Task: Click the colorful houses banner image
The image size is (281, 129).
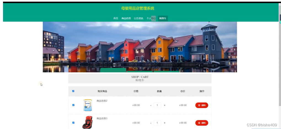Action: pos(140,47)
